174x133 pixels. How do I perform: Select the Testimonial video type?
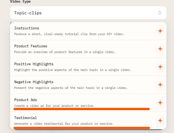tap(26, 118)
